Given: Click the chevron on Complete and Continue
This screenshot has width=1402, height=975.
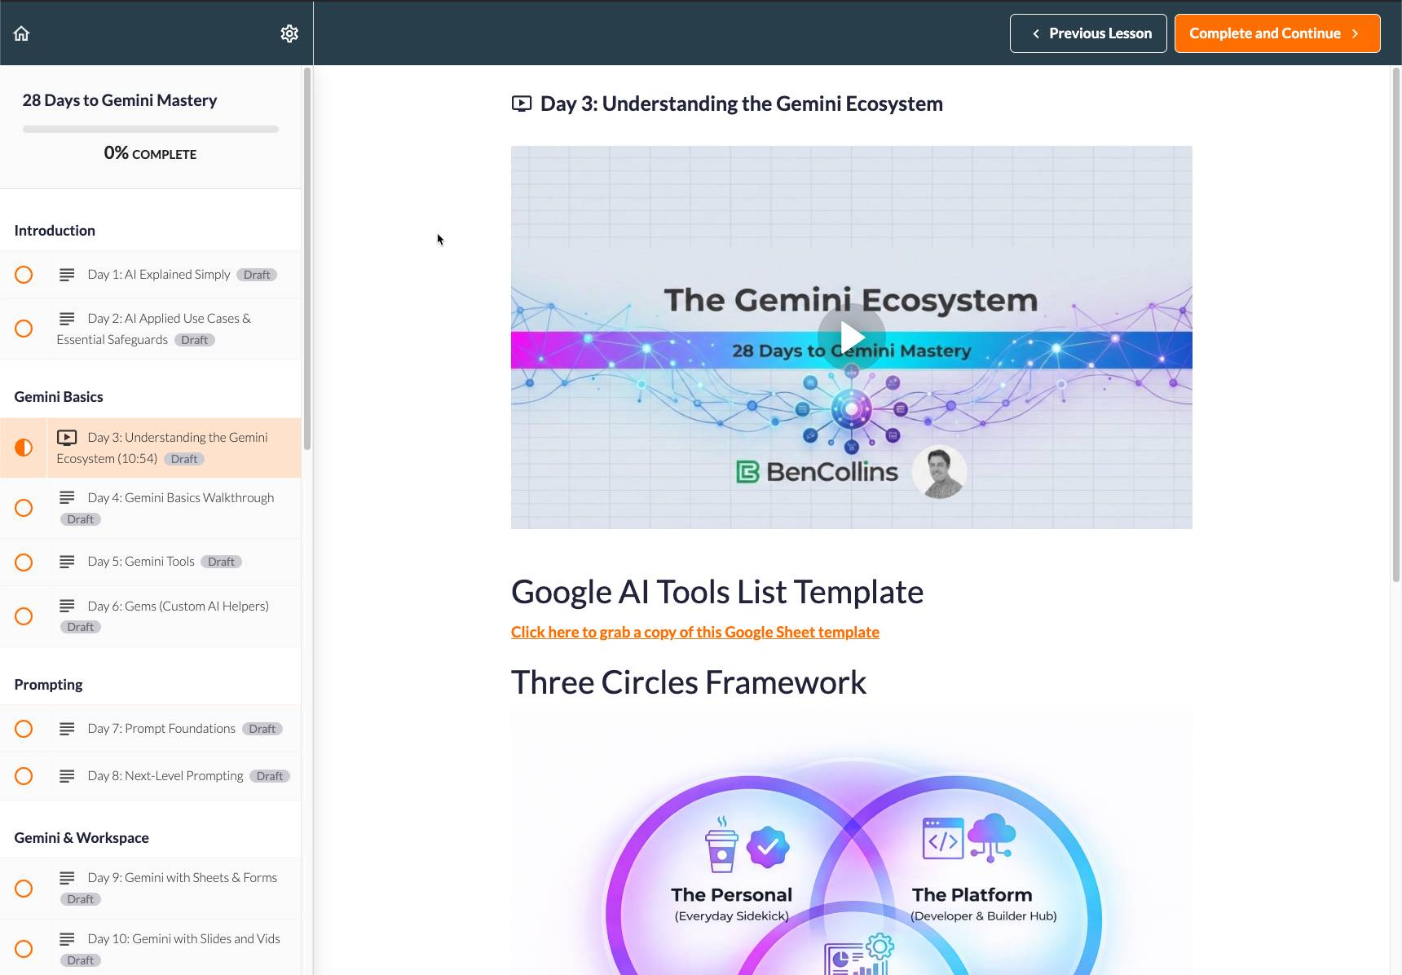Looking at the screenshot, I should (x=1355, y=33).
